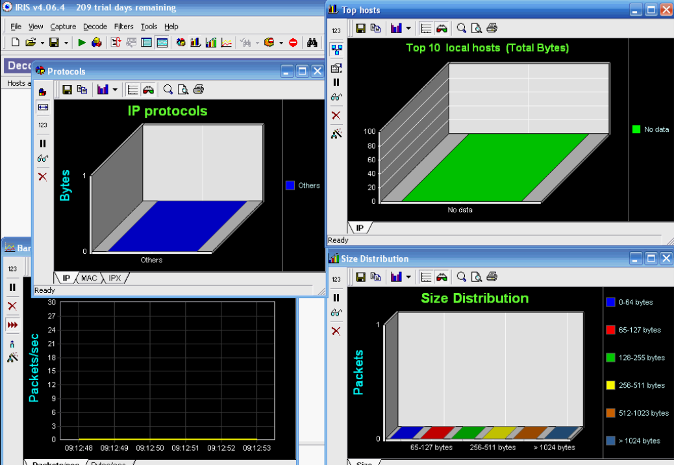Click the green No data legend swatch
The height and width of the screenshot is (465, 674).
point(636,129)
